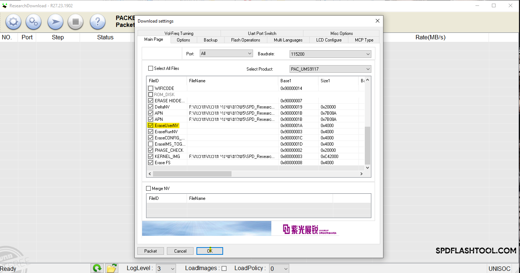Open the Flash Operations tab

click(246, 40)
